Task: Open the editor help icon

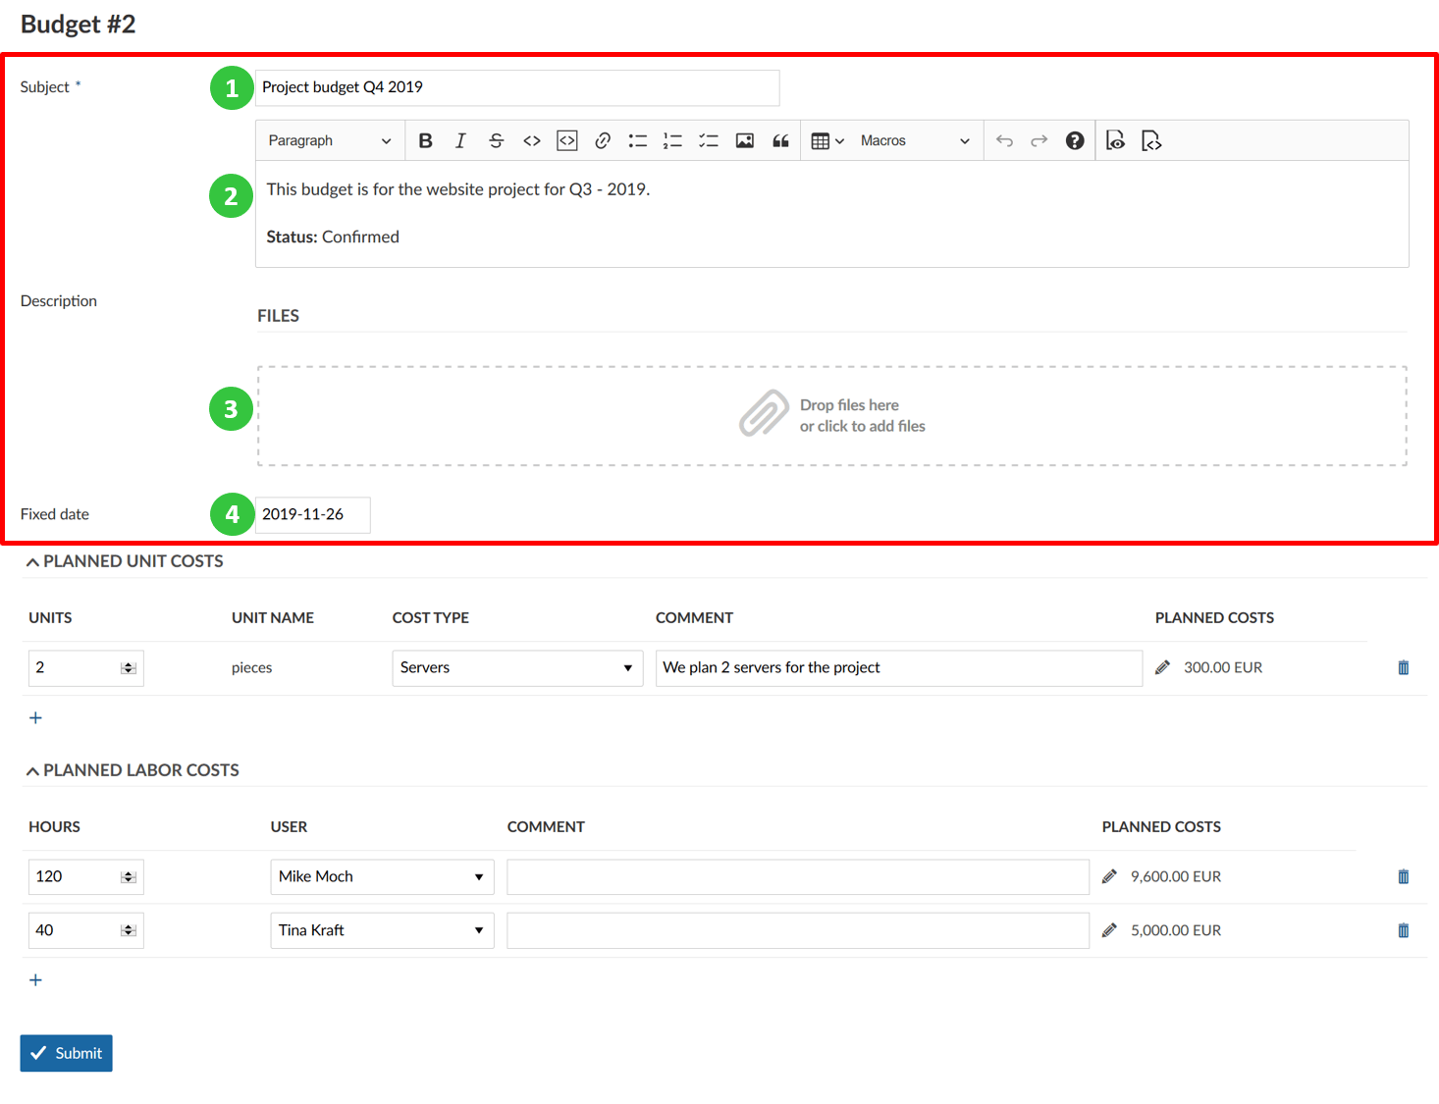Action: pyautogui.click(x=1075, y=141)
